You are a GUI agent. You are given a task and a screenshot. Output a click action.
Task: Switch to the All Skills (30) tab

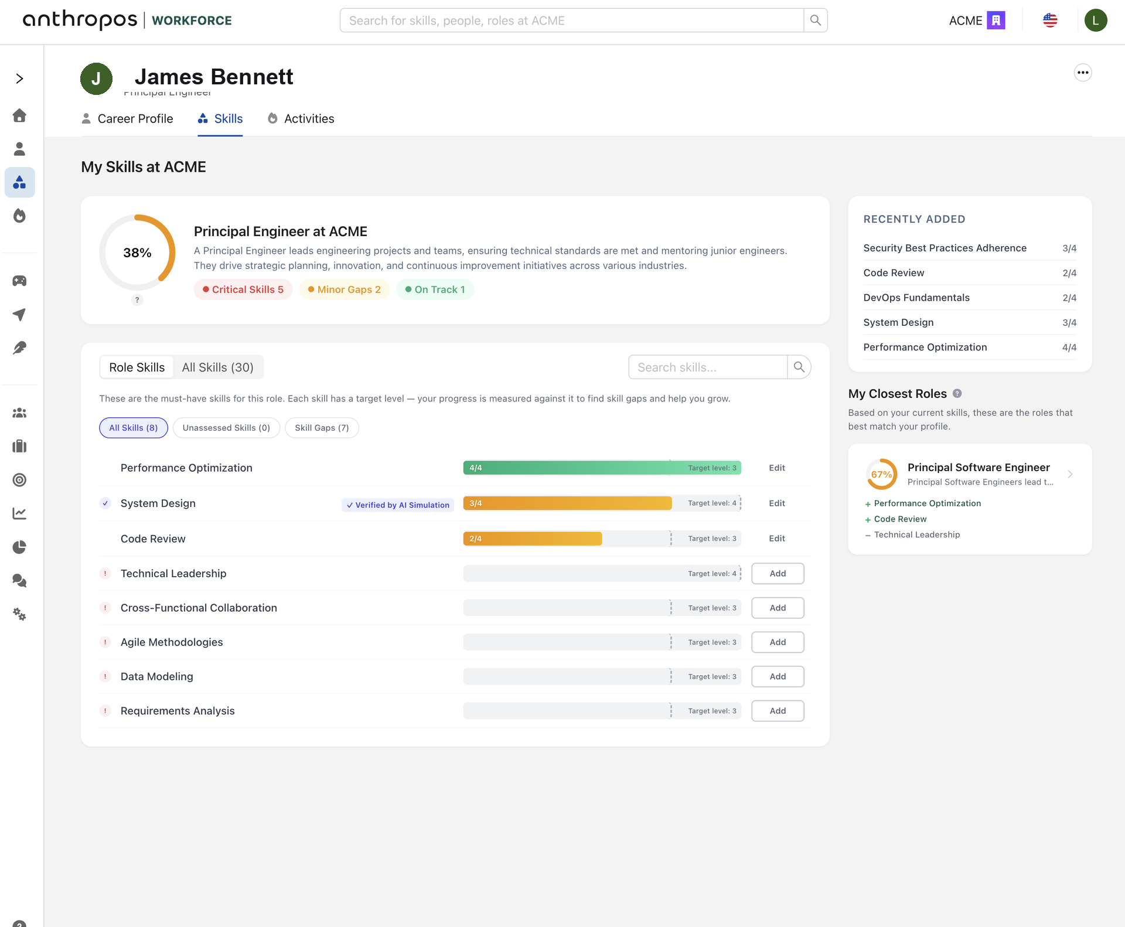[x=217, y=367]
